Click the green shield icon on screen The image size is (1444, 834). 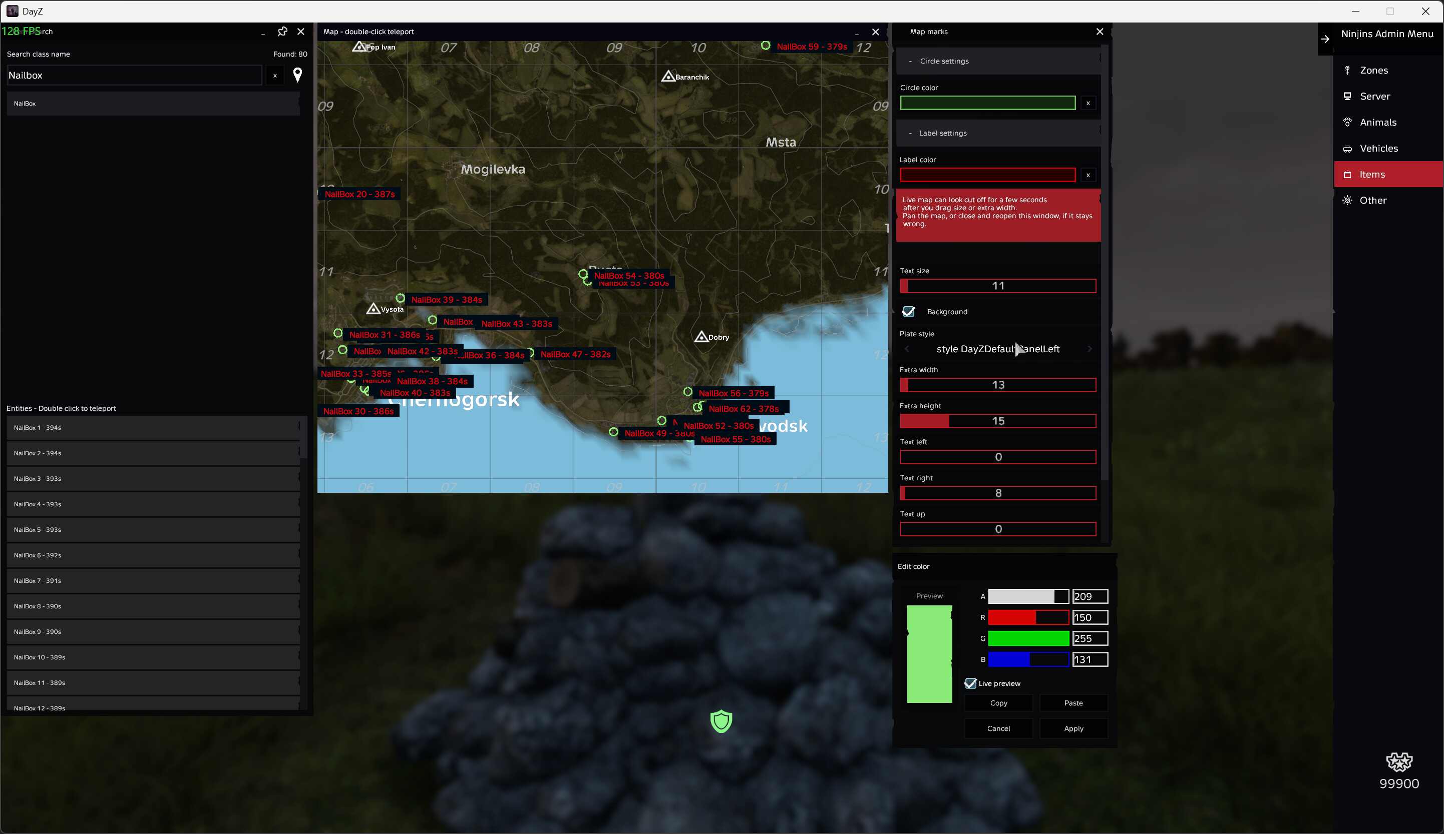721,720
